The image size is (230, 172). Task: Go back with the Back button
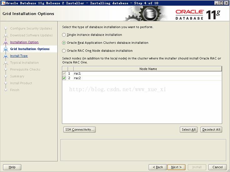[158, 167]
